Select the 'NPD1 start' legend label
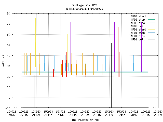The height and width of the screenshot is (122, 163). tap(139, 29)
